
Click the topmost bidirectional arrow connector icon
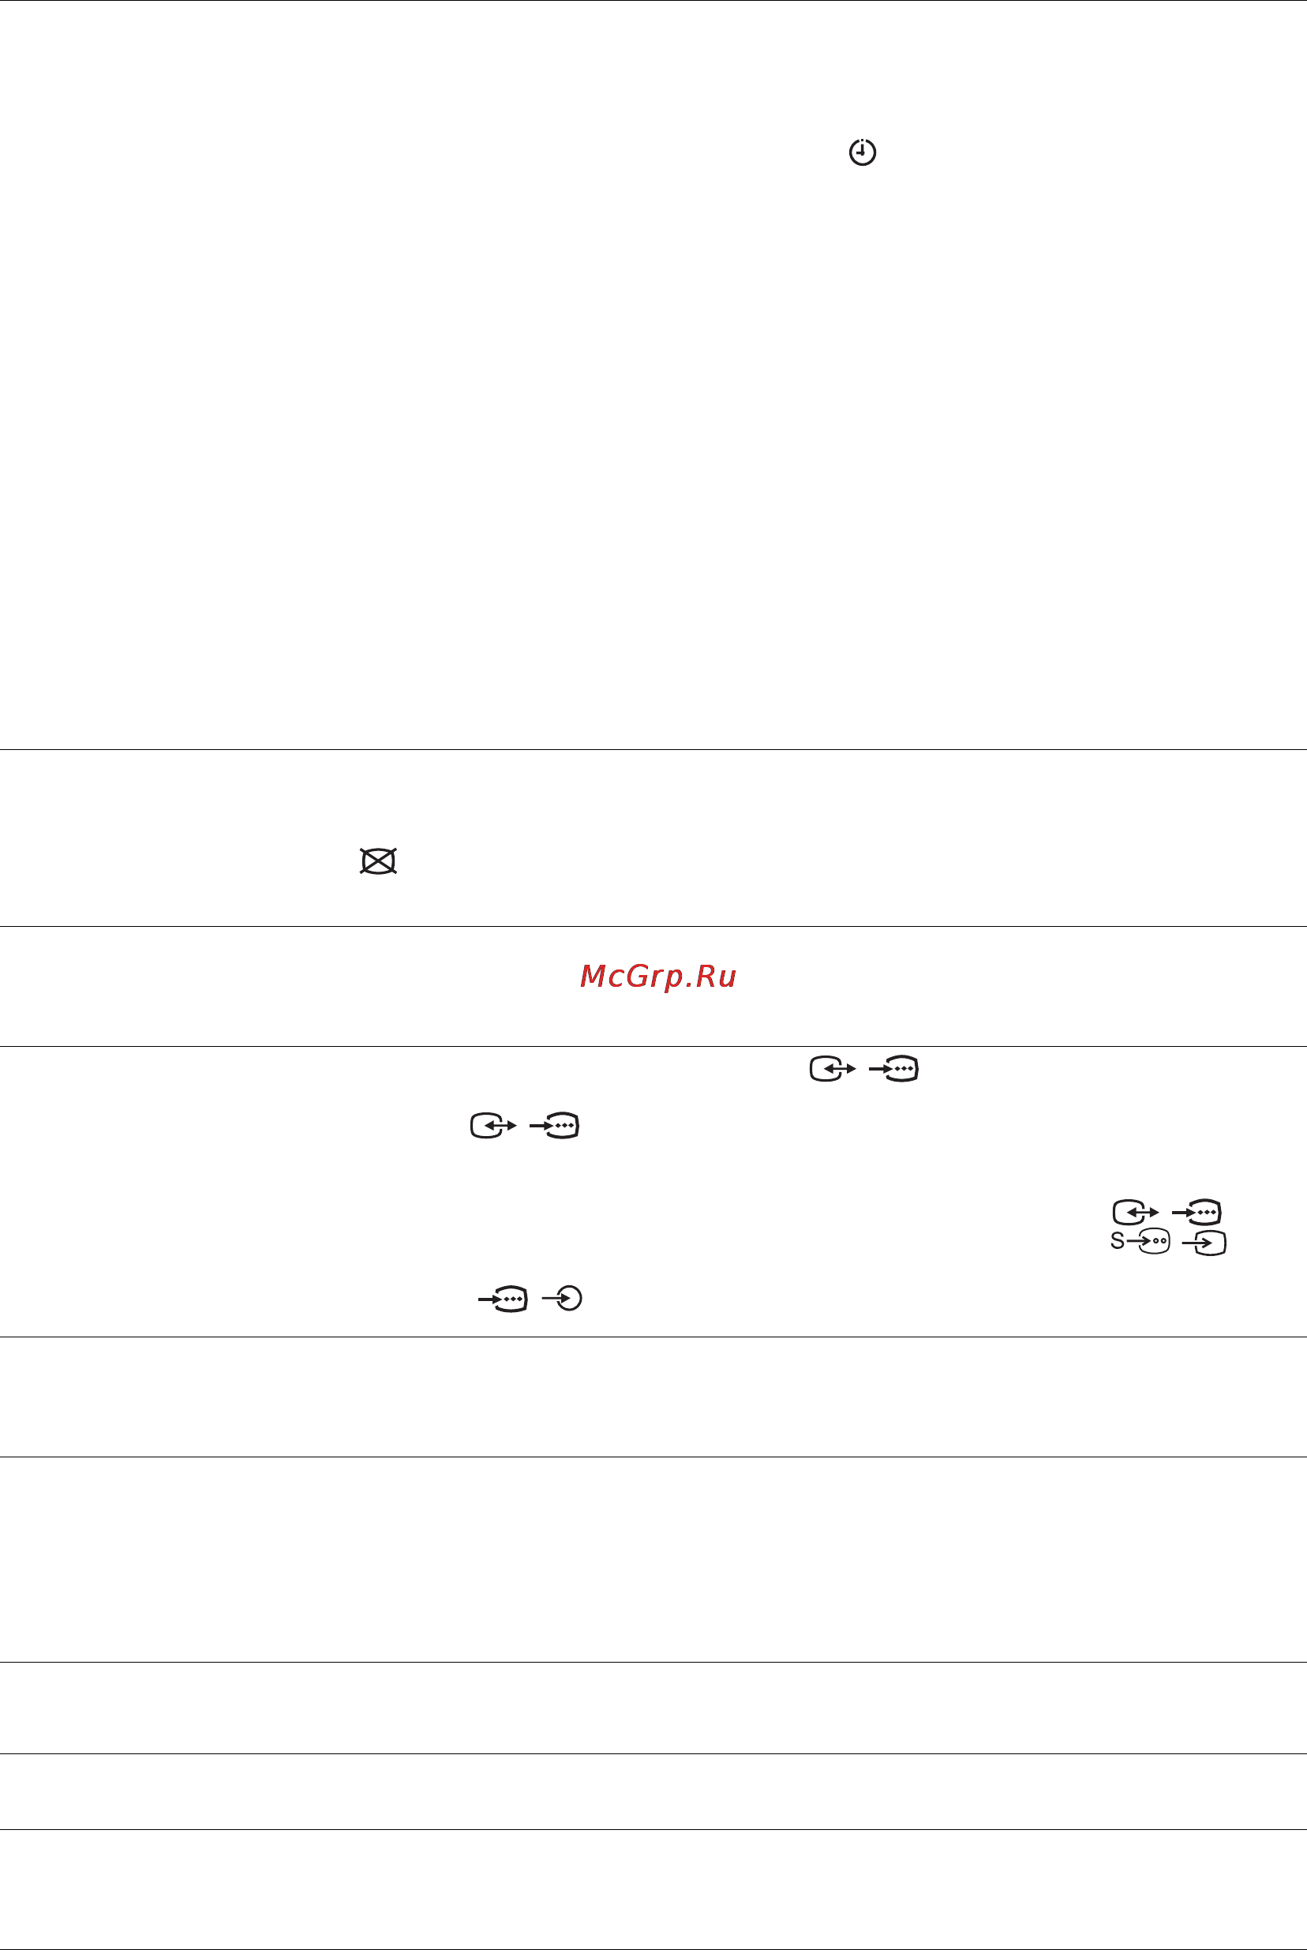coord(833,1069)
